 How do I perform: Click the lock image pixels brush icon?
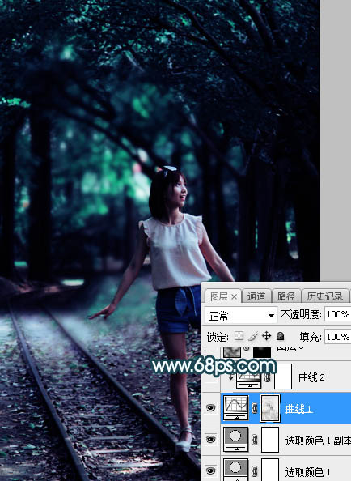pyautogui.click(x=253, y=336)
